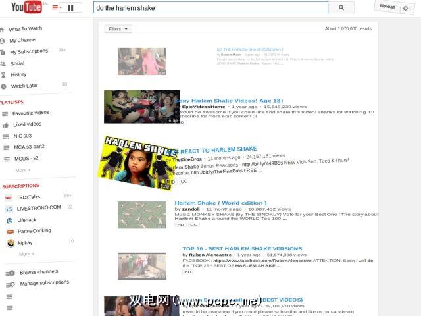Click the list icon beside MCA s3-part2
Viewport: 421px width, 316px height.
pos(7,147)
